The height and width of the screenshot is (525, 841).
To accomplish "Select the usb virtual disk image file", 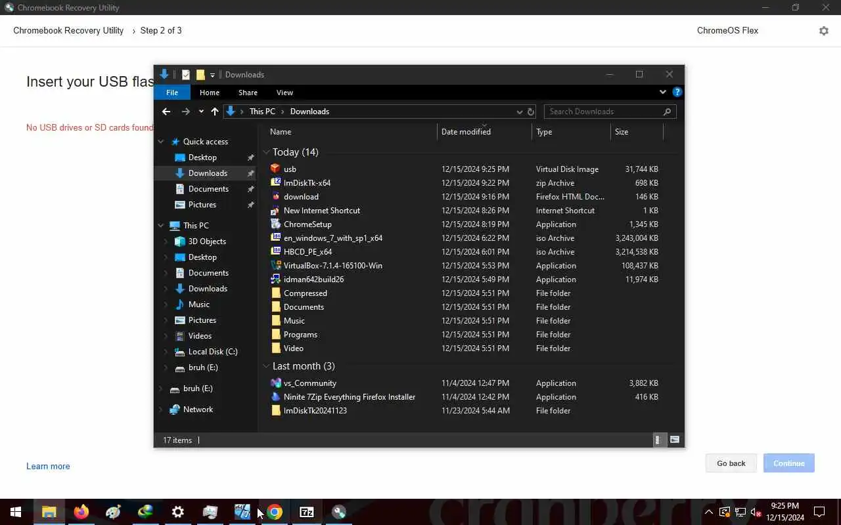I will click(464, 169).
